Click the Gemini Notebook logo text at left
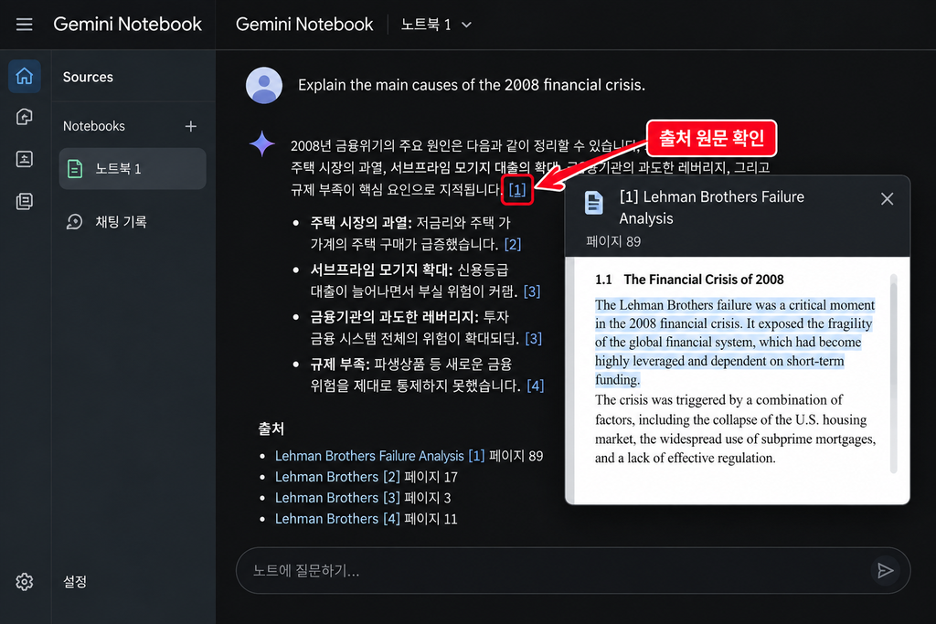 [x=127, y=25]
